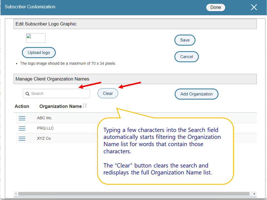This screenshot has width=267, height=200.
Task: Select the XYZ Co organization name
Action: [44, 138]
